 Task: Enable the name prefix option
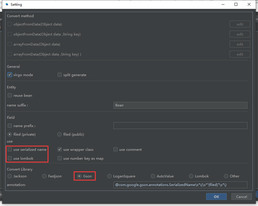tap(9, 126)
